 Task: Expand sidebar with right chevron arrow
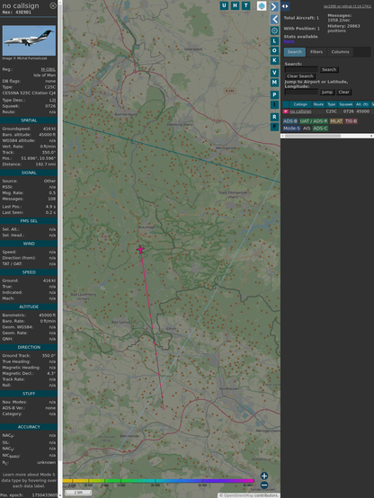(274, 6)
